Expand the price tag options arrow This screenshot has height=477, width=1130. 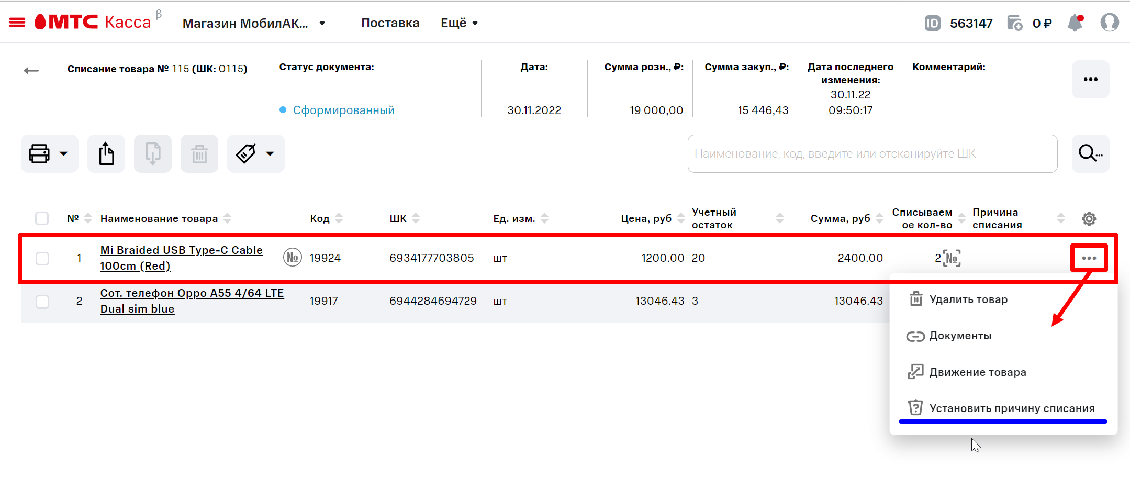point(270,153)
